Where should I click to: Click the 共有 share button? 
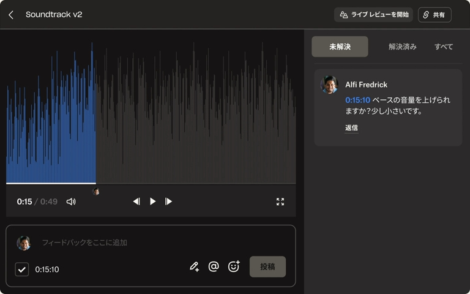[435, 15]
